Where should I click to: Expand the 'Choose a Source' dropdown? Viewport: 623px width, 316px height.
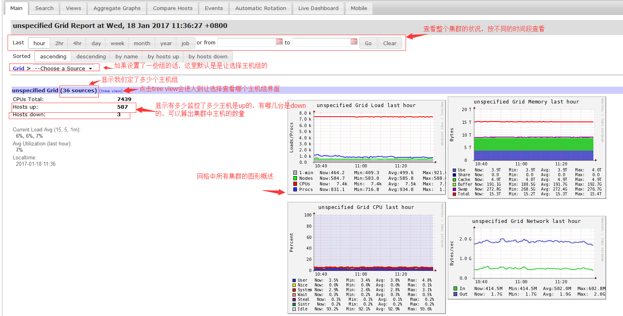coord(63,68)
